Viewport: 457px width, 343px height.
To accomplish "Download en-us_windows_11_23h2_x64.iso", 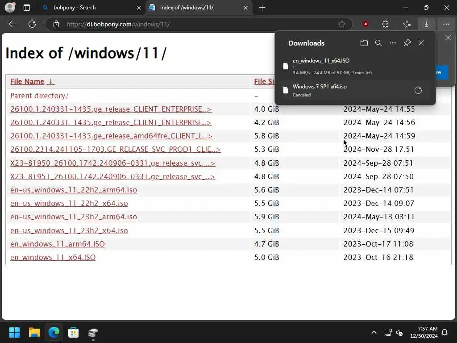I will 69,230.
